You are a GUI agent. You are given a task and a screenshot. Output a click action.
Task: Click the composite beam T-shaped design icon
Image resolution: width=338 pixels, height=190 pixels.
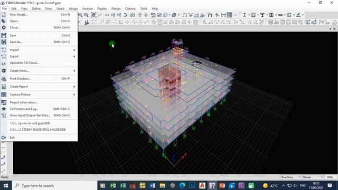tap(262, 15)
